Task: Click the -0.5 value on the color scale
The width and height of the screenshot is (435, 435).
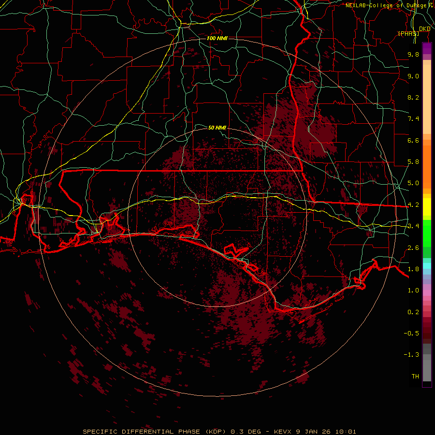Action: tap(411, 333)
